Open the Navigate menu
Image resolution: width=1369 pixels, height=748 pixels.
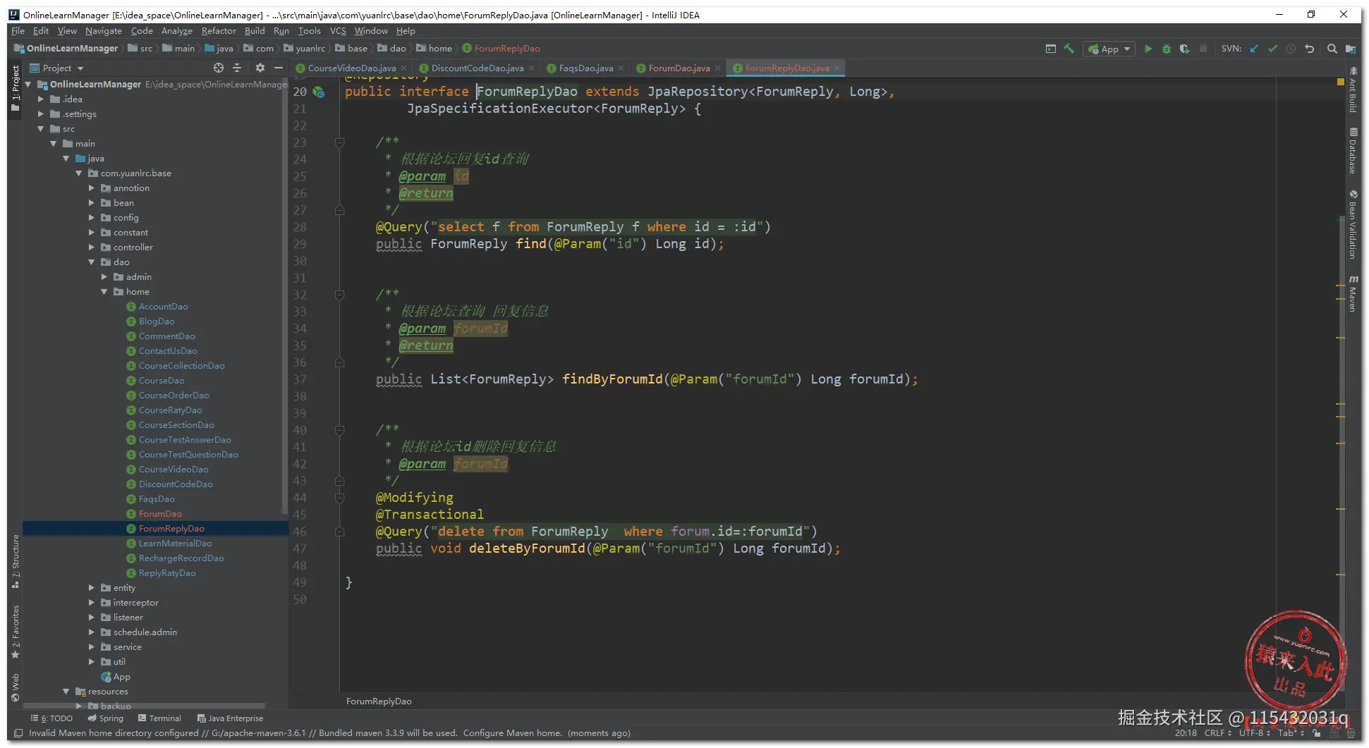tap(104, 31)
